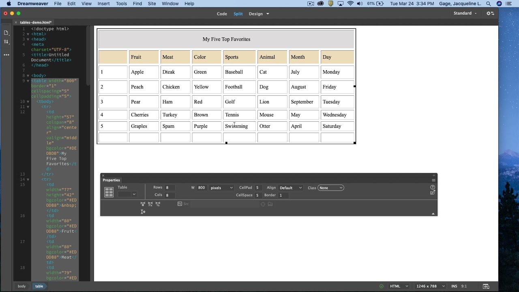Open the Customize Toolbar three-dots icon
The width and height of the screenshot is (519, 292).
[6, 55]
